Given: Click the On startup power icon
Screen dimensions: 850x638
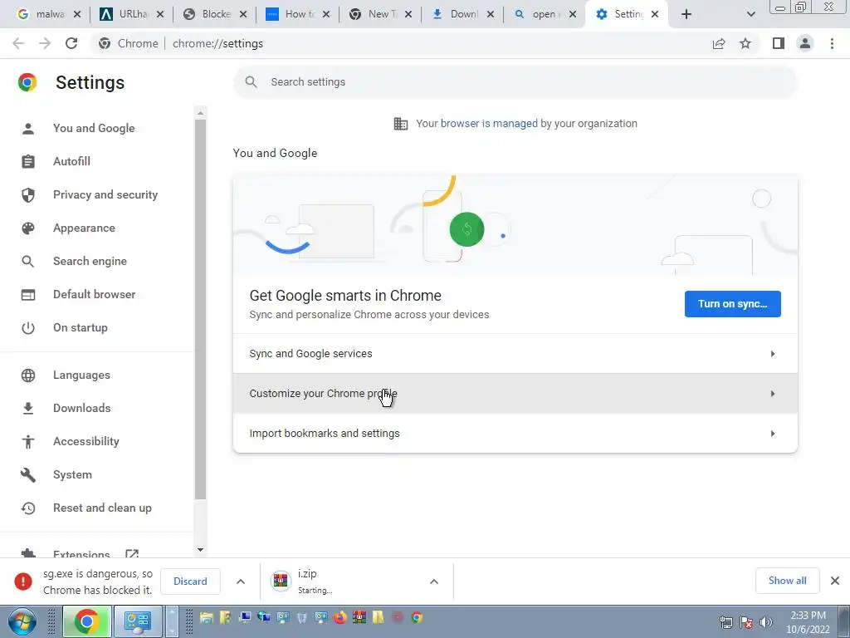Looking at the screenshot, I should coord(28,328).
